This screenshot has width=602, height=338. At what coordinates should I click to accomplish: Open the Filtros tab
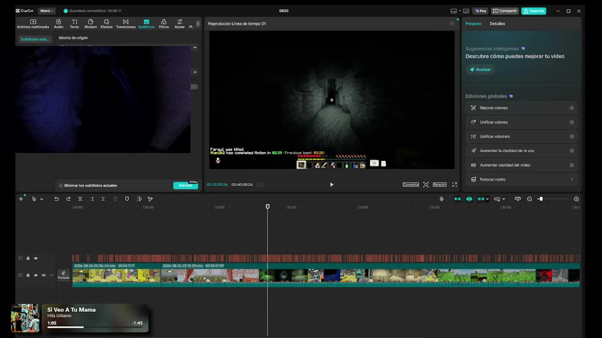pyautogui.click(x=164, y=24)
